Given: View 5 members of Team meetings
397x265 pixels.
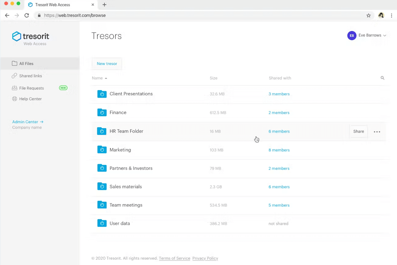Looking at the screenshot, I should tap(279, 205).
